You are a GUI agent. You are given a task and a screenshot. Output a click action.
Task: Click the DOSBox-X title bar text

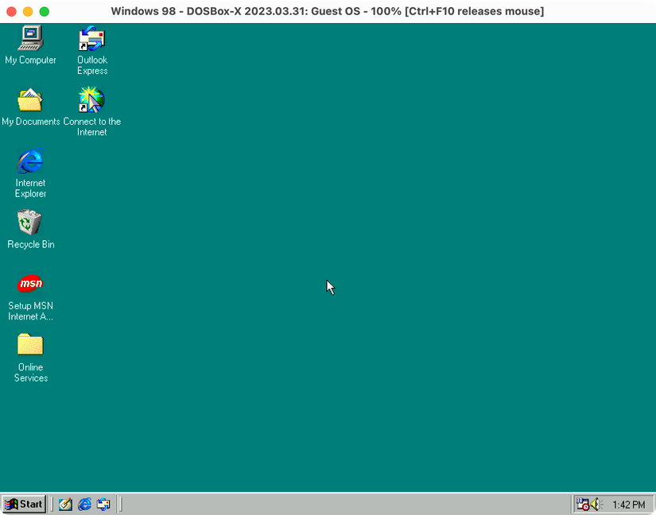(x=328, y=11)
